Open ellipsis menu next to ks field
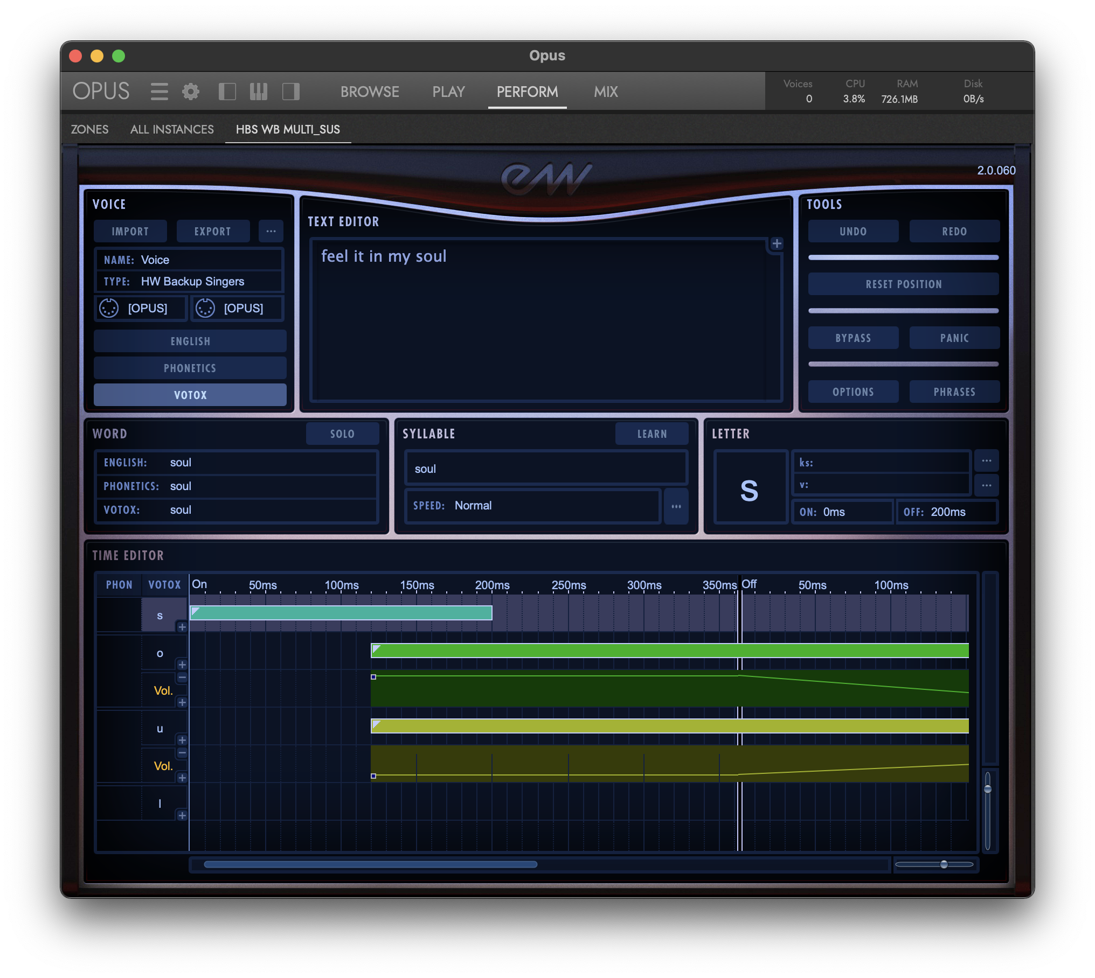 coord(986,461)
